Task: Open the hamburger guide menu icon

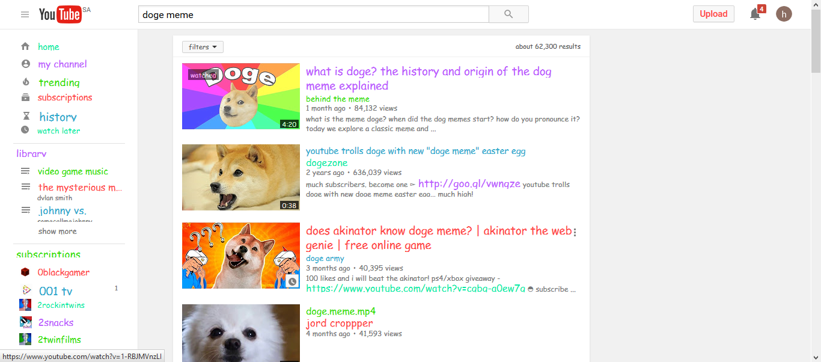Action: [25, 14]
